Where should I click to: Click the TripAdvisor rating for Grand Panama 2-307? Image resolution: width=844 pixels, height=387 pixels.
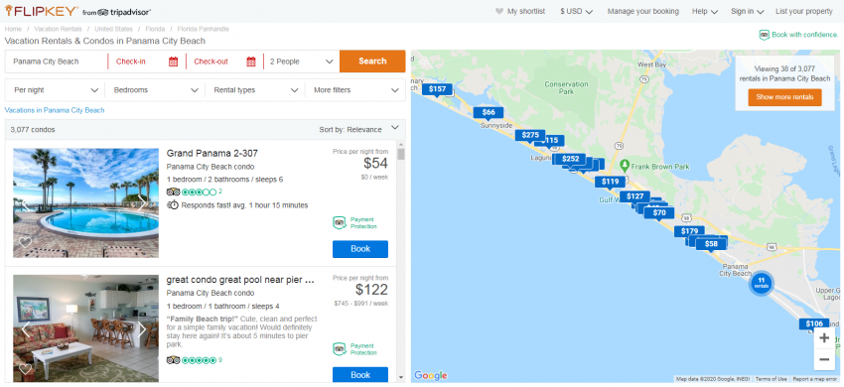195,193
